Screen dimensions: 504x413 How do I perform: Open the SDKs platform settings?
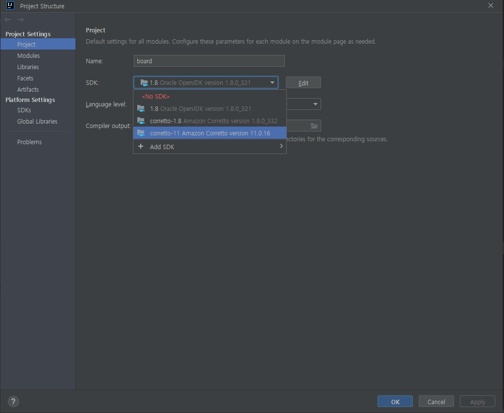(38, 110)
